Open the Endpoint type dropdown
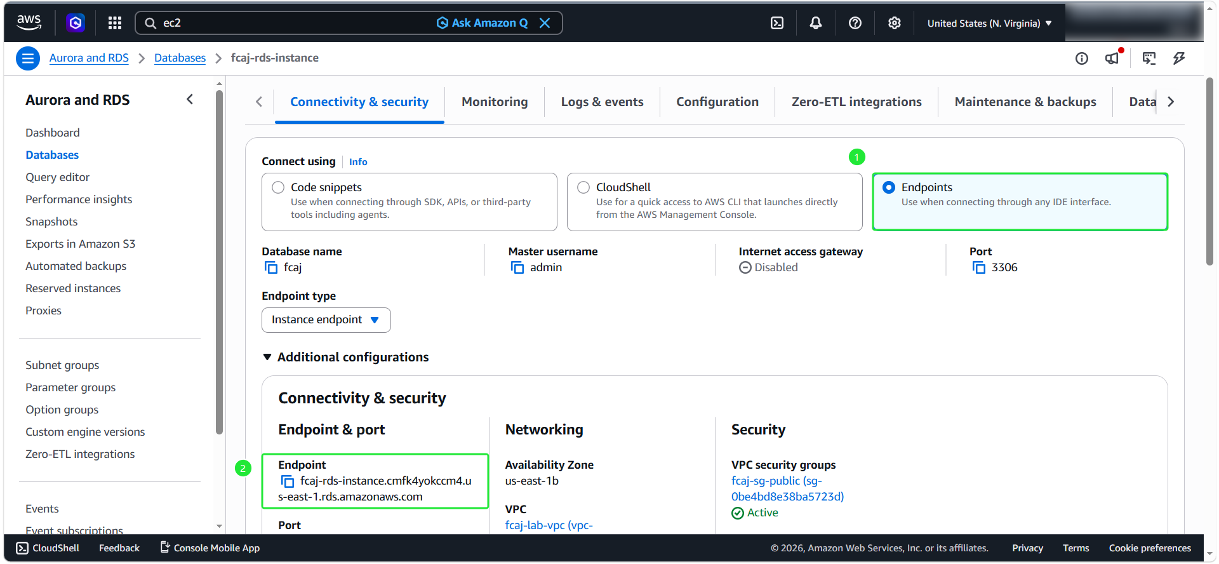 pos(326,320)
